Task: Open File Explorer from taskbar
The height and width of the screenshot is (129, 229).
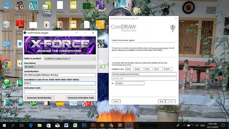Action: (40, 125)
